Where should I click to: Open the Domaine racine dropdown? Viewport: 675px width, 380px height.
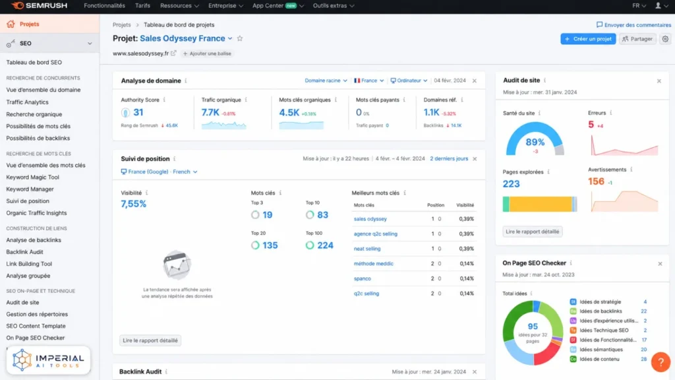click(326, 80)
